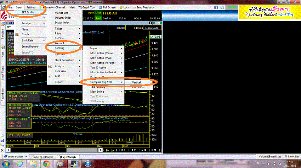Click the chart horizontal scrollbar thumb
Viewport: 301px width, 168px height.
[x=82, y=150]
